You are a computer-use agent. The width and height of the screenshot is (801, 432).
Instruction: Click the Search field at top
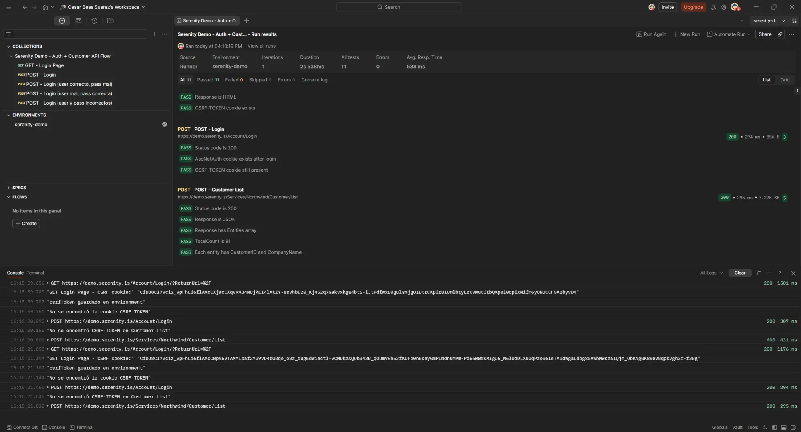[399, 7]
